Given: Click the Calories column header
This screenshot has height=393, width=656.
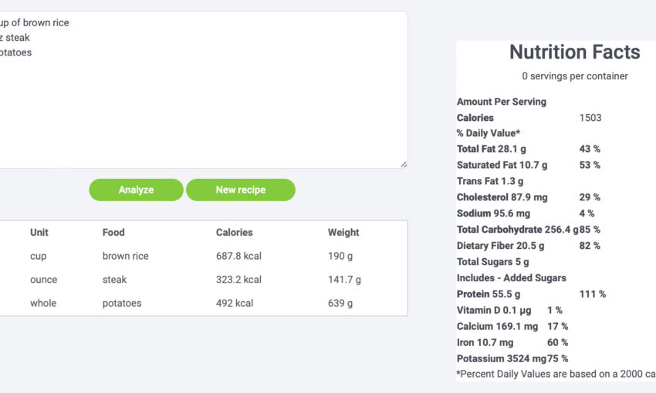Looking at the screenshot, I should point(234,232).
